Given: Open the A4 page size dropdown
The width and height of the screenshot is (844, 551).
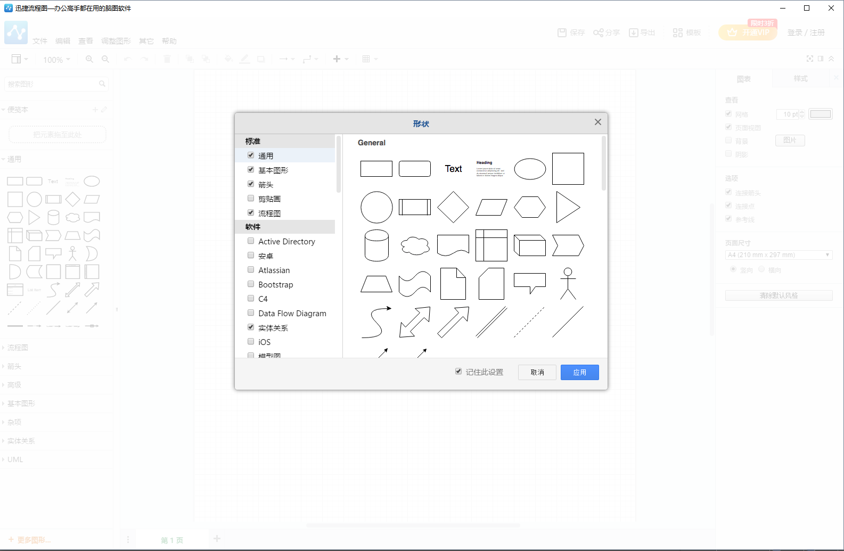Looking at the screenshot, I should coord(779,255).
